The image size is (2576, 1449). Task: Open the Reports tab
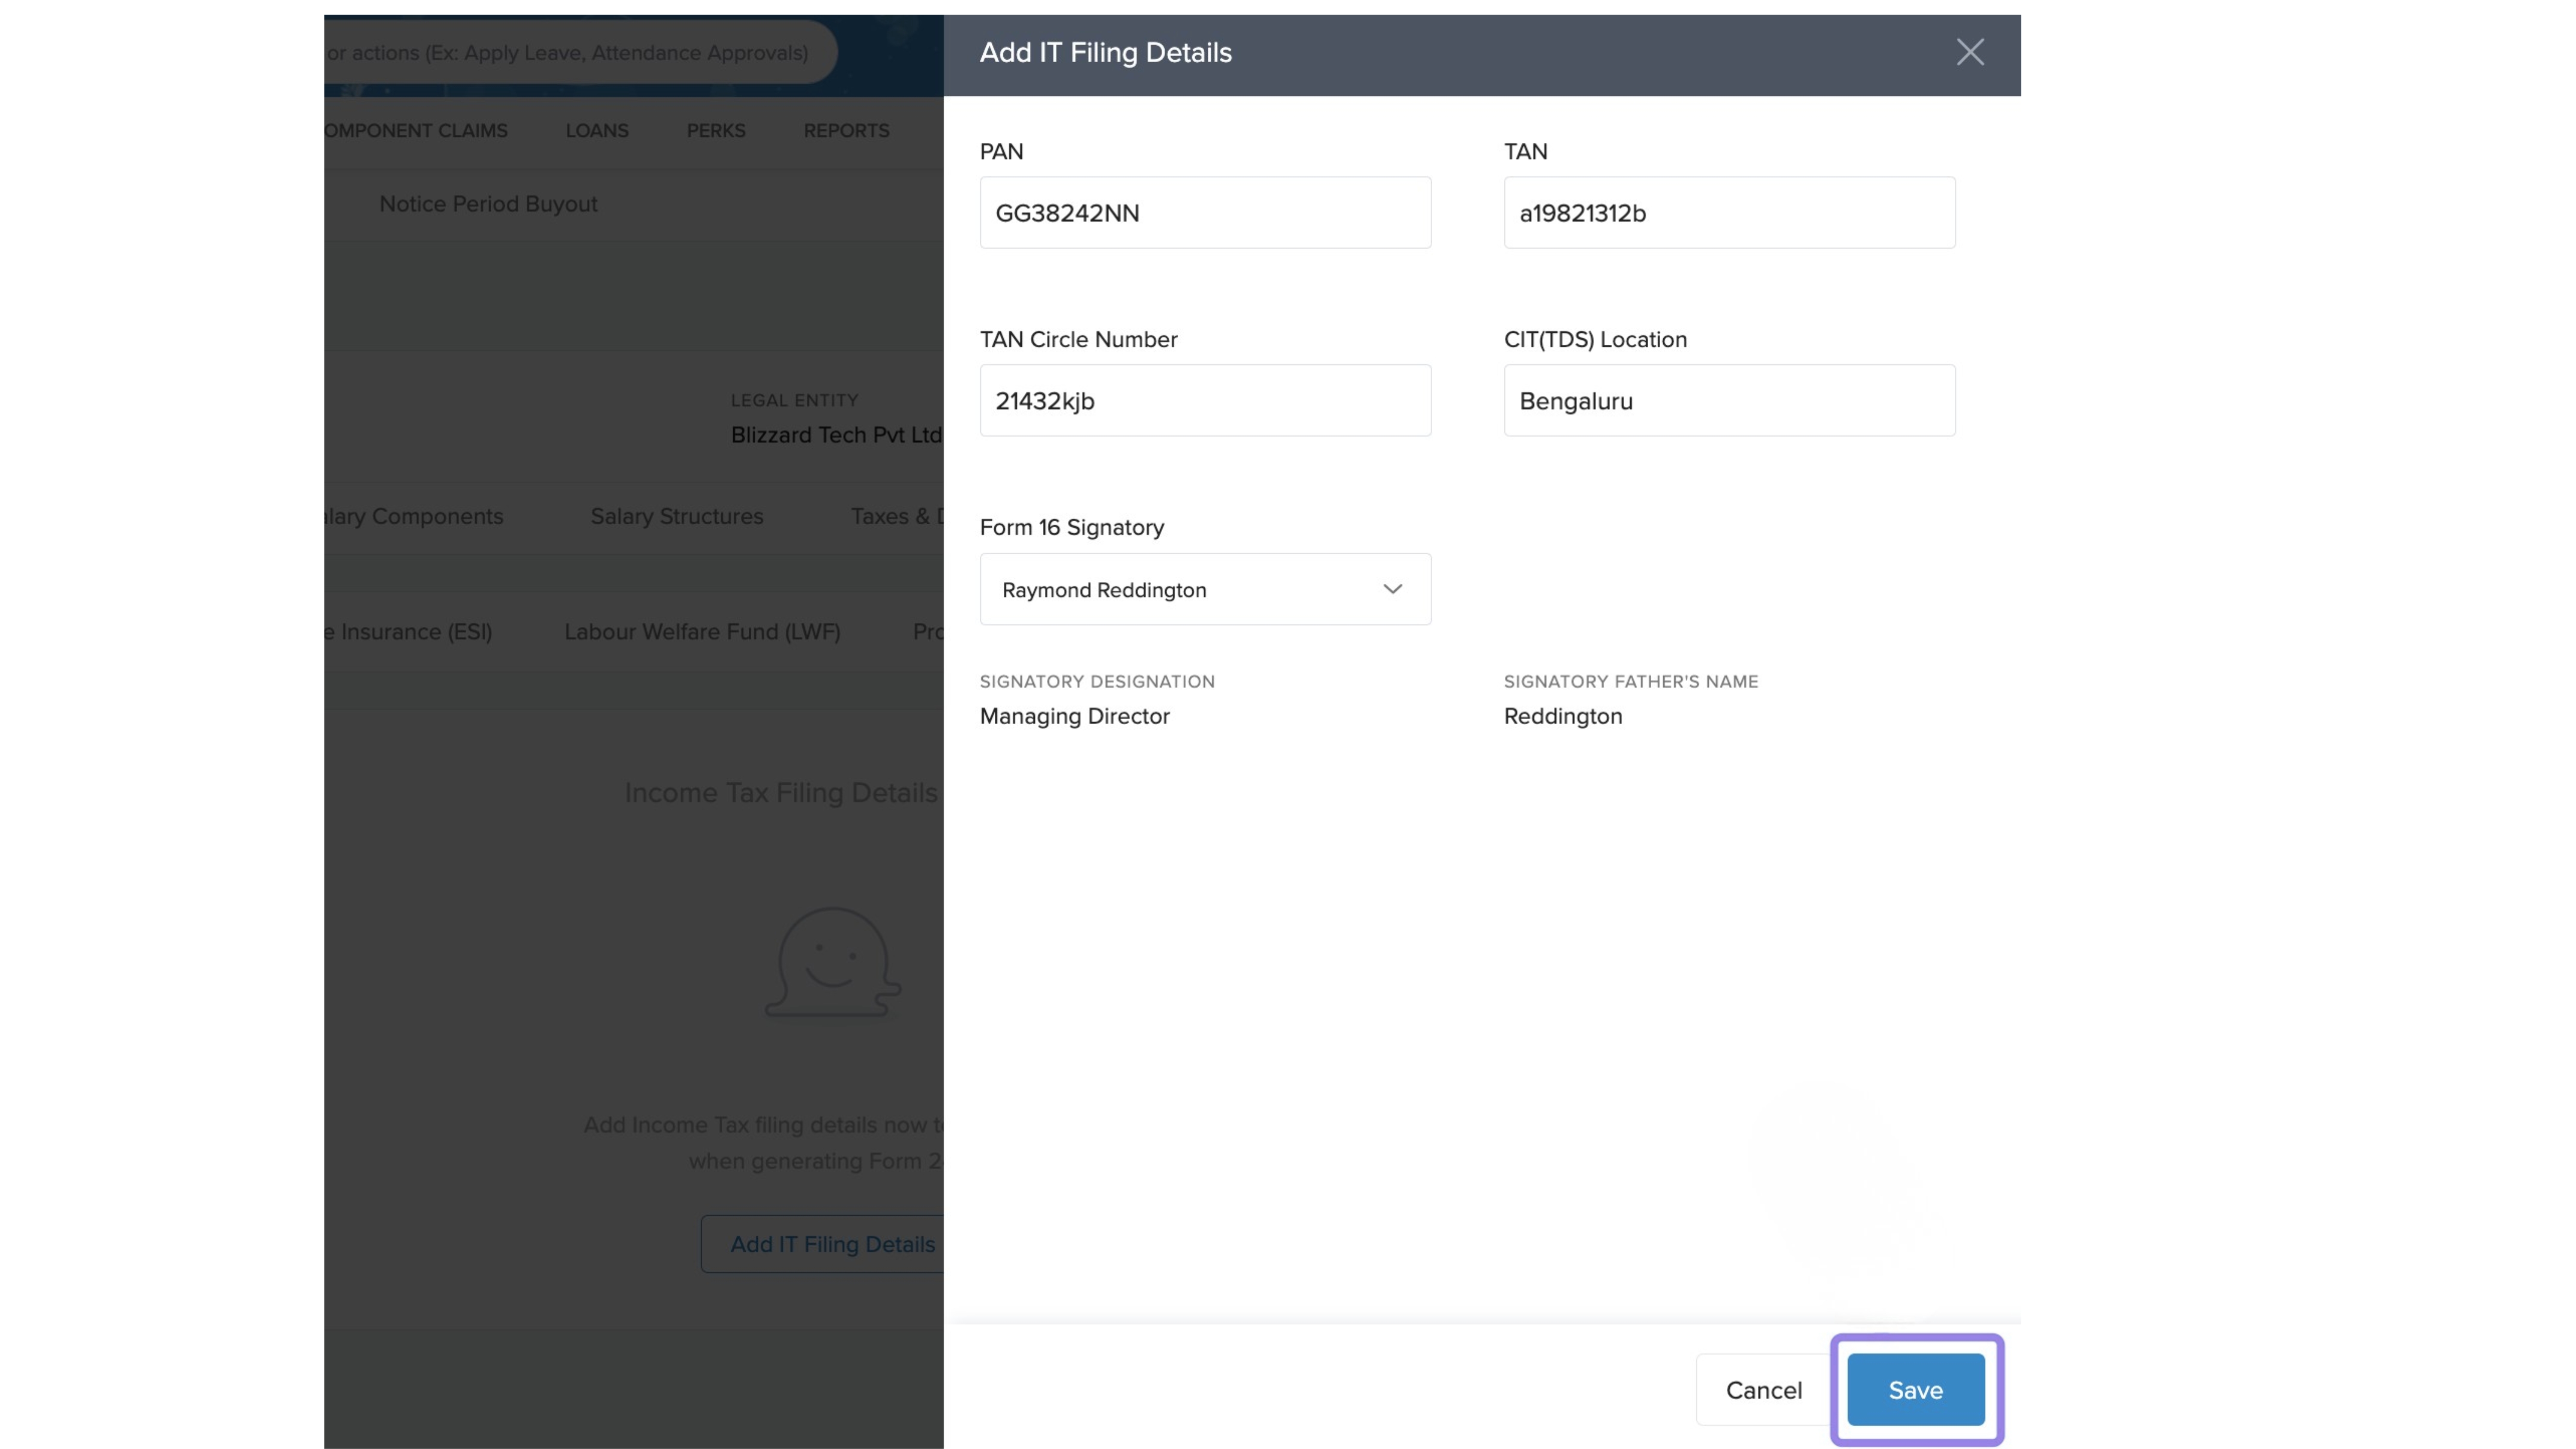846,131
